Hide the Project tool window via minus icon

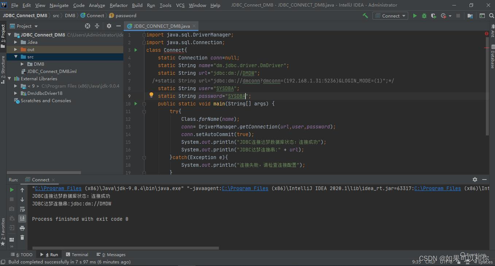point(118,26)
